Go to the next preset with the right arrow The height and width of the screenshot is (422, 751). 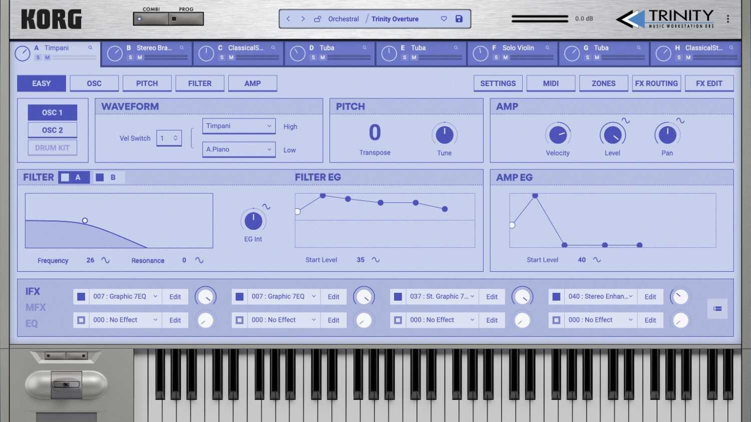click(303, 19)
